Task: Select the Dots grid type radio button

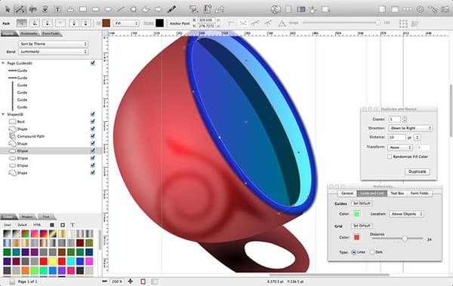Action: tap(372, 252)
